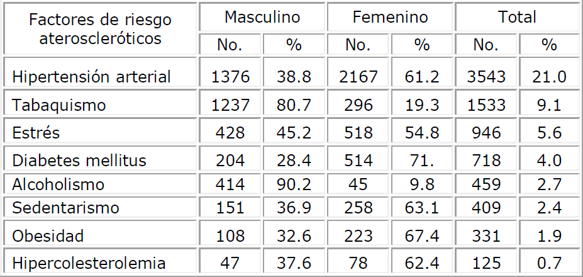583x277 pixels.
Task: Select the Hipertensión arterial row label
Action: pos(92,77)
